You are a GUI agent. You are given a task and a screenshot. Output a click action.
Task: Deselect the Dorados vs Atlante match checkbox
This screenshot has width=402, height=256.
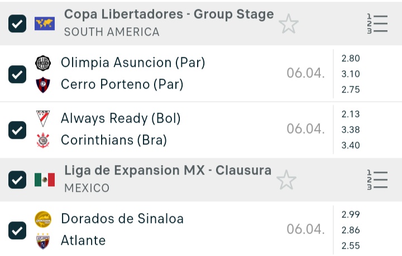click(17, 230)
